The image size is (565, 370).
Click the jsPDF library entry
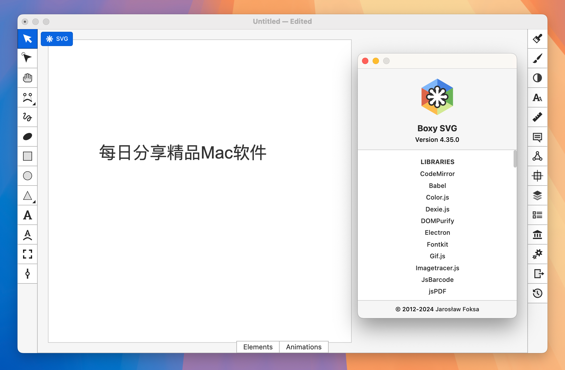pyautogui.click(x=437, y=291)
